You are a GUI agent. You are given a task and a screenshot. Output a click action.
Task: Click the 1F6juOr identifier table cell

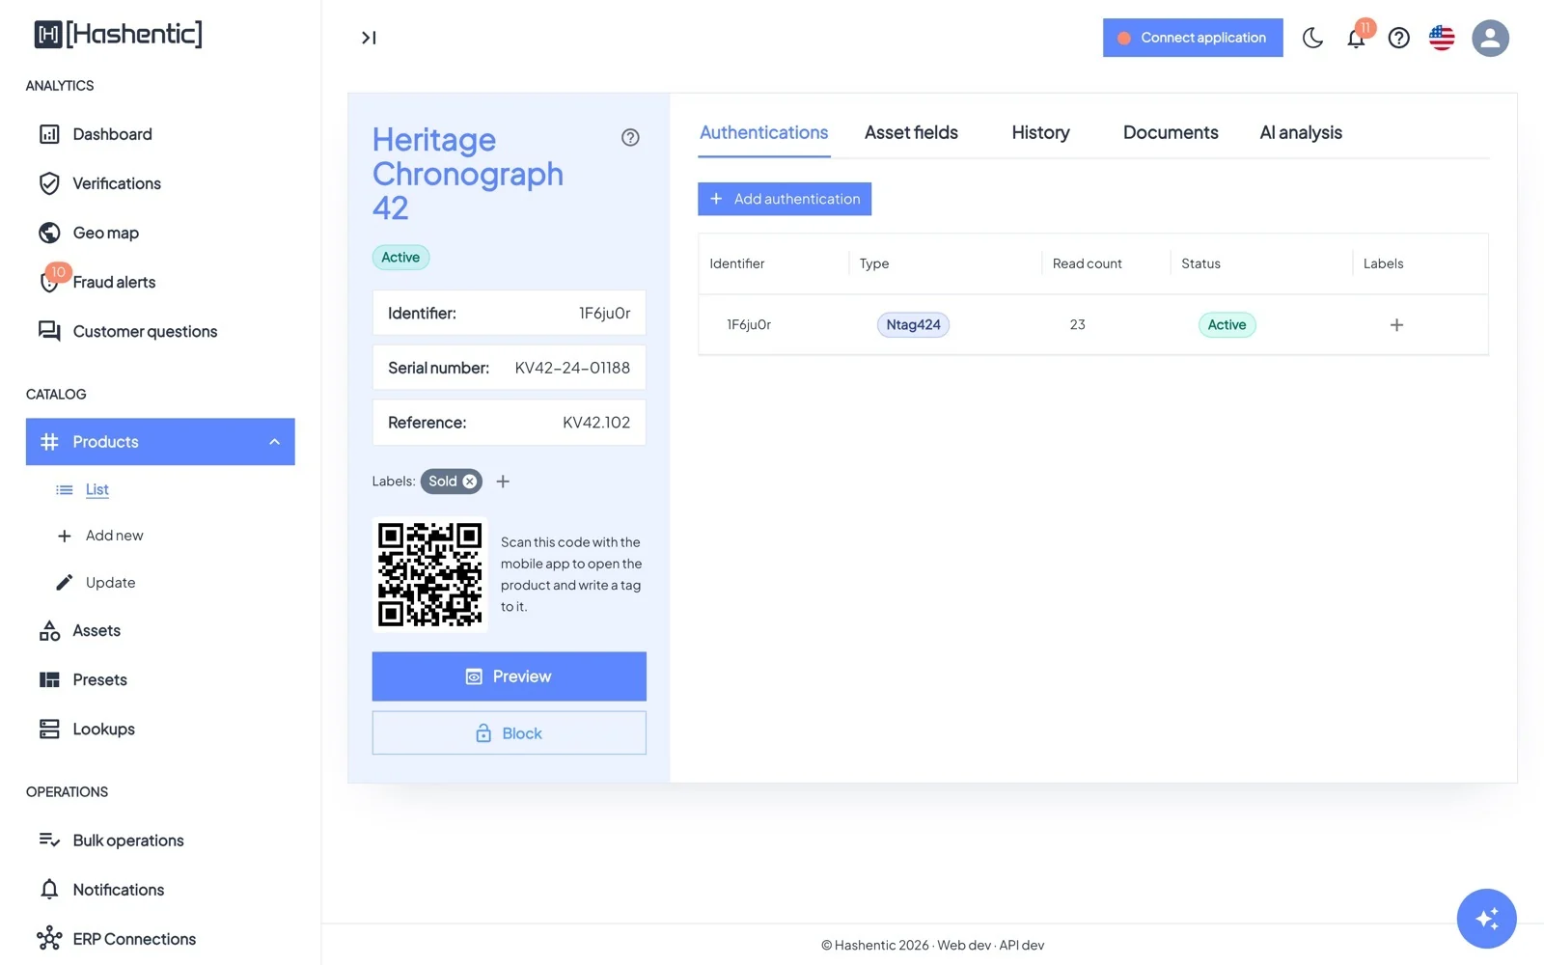point(749,325)
